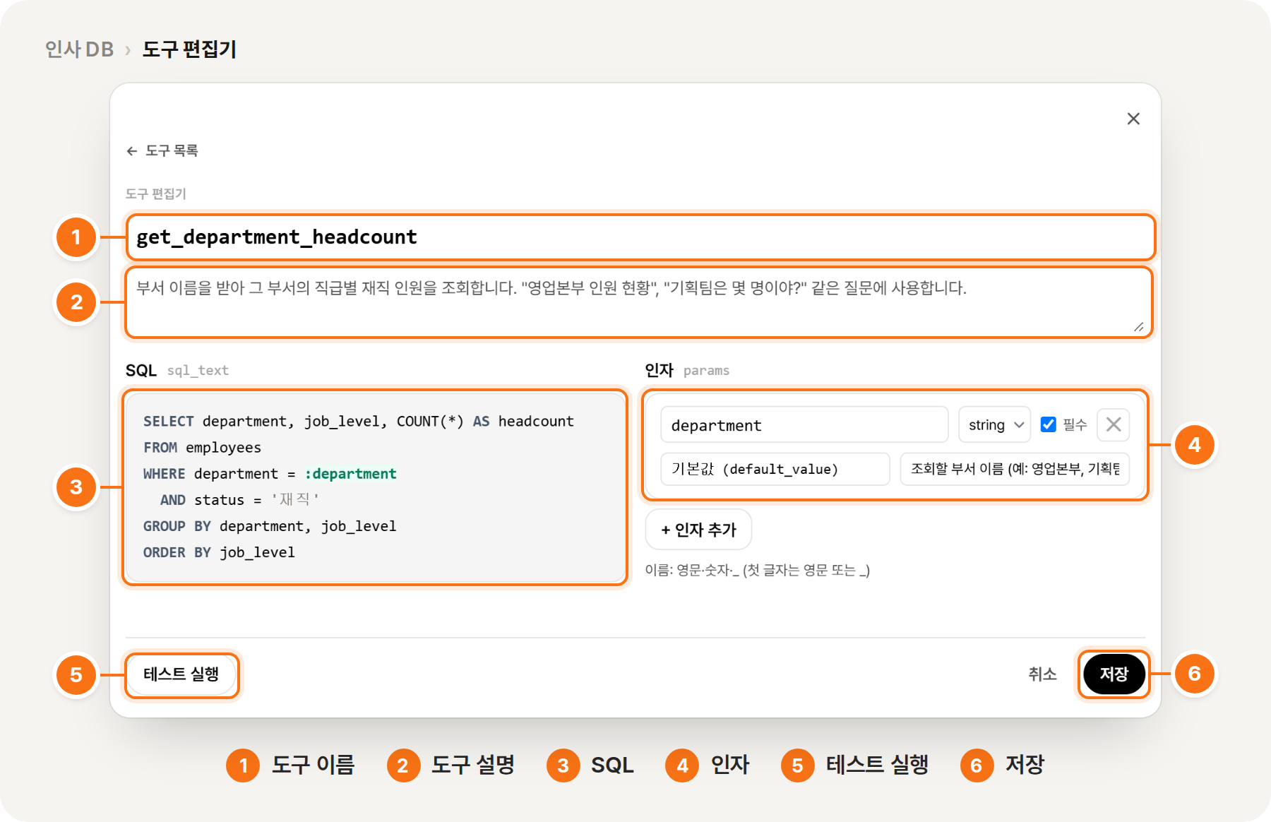Viewport: 1271px width, 822px height.
Task: Click the sql_text label beside SQL
Action: tap(198, 371)
